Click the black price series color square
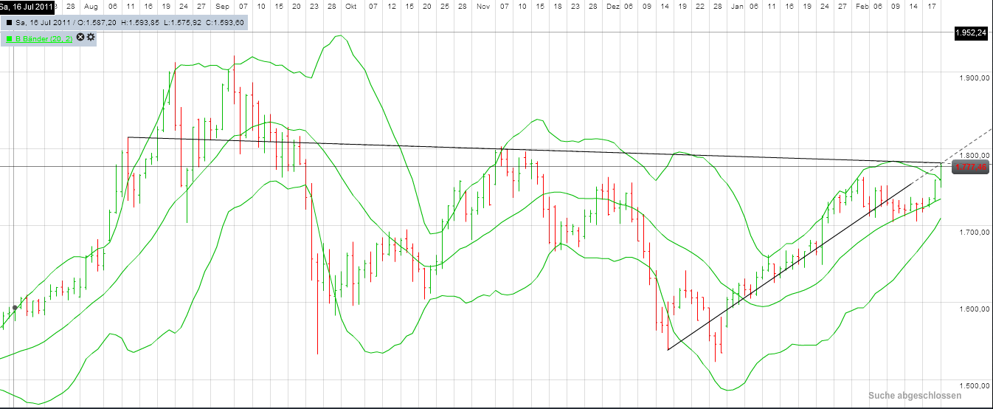993x409 pixels. pos(9,22)
